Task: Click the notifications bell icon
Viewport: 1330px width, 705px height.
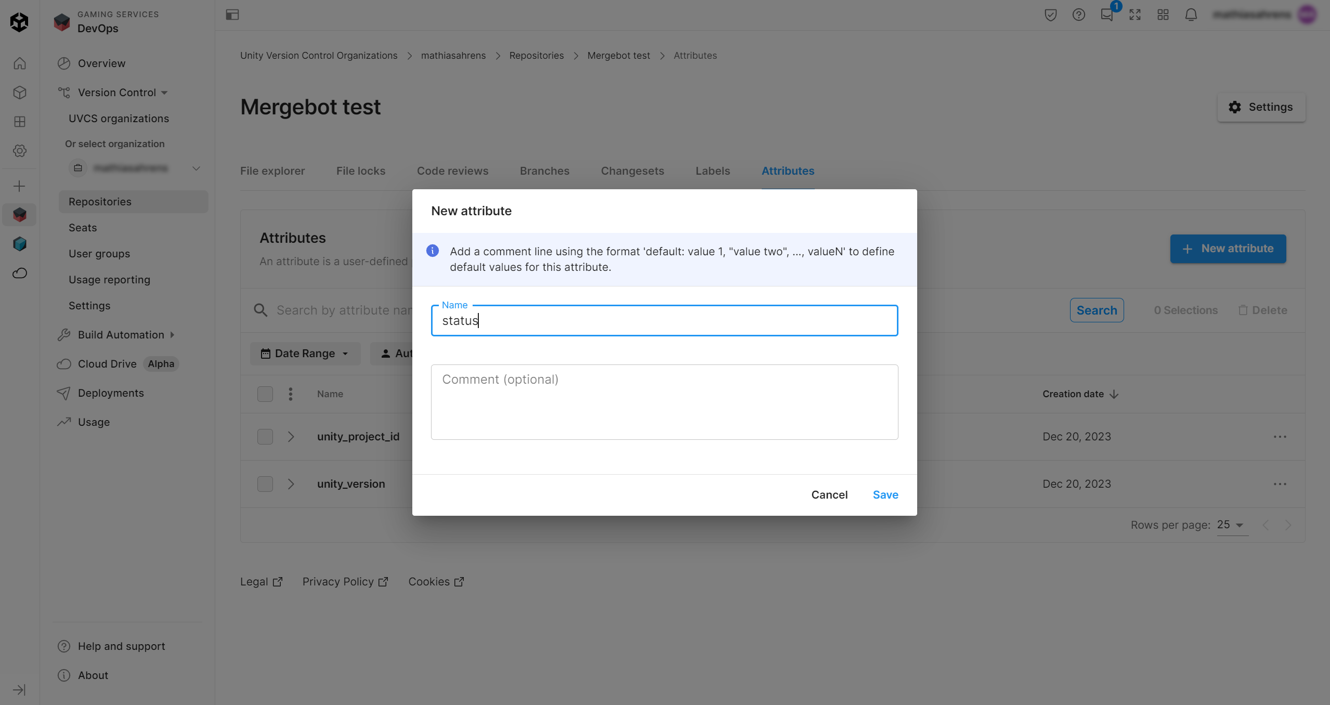Action: 1191,15
